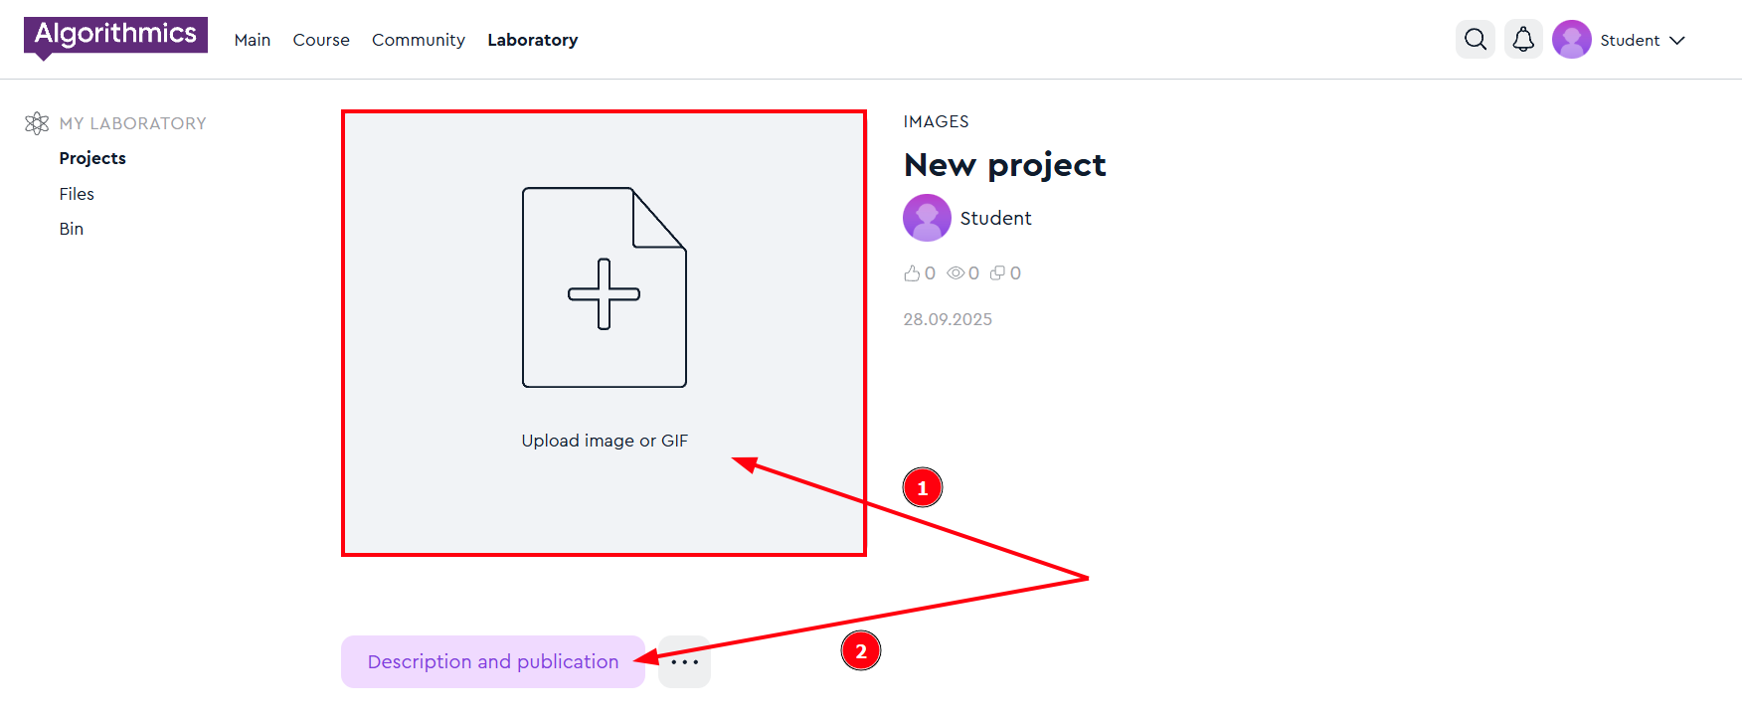This screenshot has width=1742, height=717.
Task: Open the search icon
Action: 1476,40
